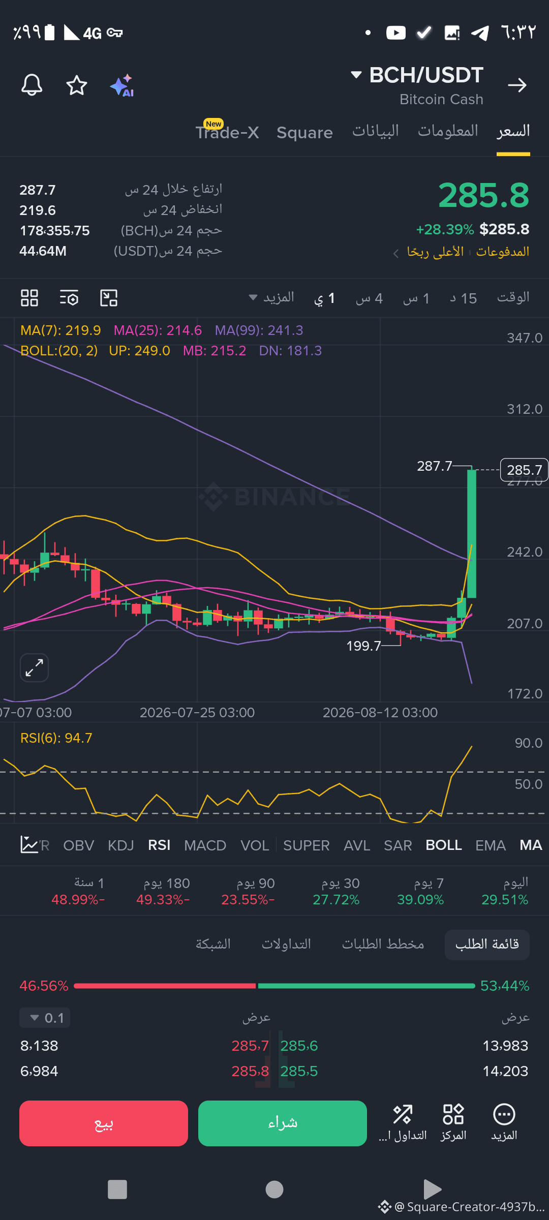549x1220 pixels.
Task: Switch to the Price tab
Action: [x=513, y=132]
